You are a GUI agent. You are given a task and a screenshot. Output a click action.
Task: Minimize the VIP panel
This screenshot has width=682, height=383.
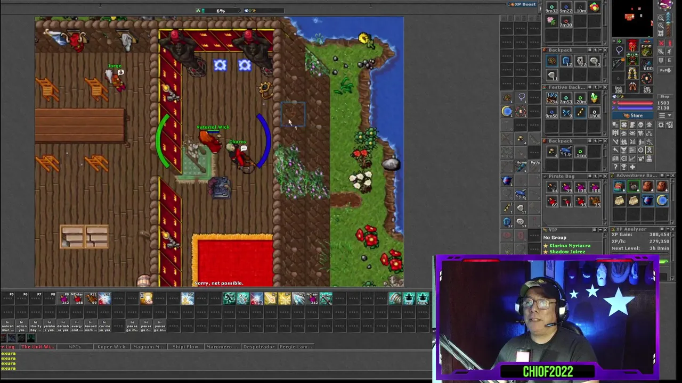[x=600, y=230]
